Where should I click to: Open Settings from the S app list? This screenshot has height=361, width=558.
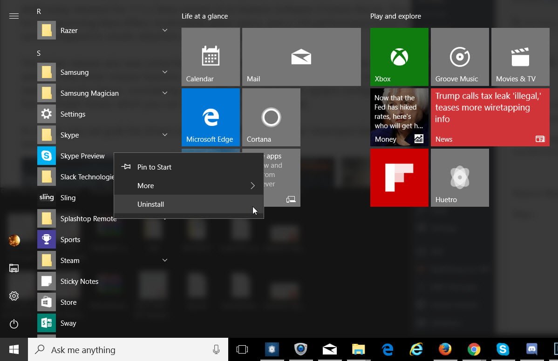(x=103, y=114)
